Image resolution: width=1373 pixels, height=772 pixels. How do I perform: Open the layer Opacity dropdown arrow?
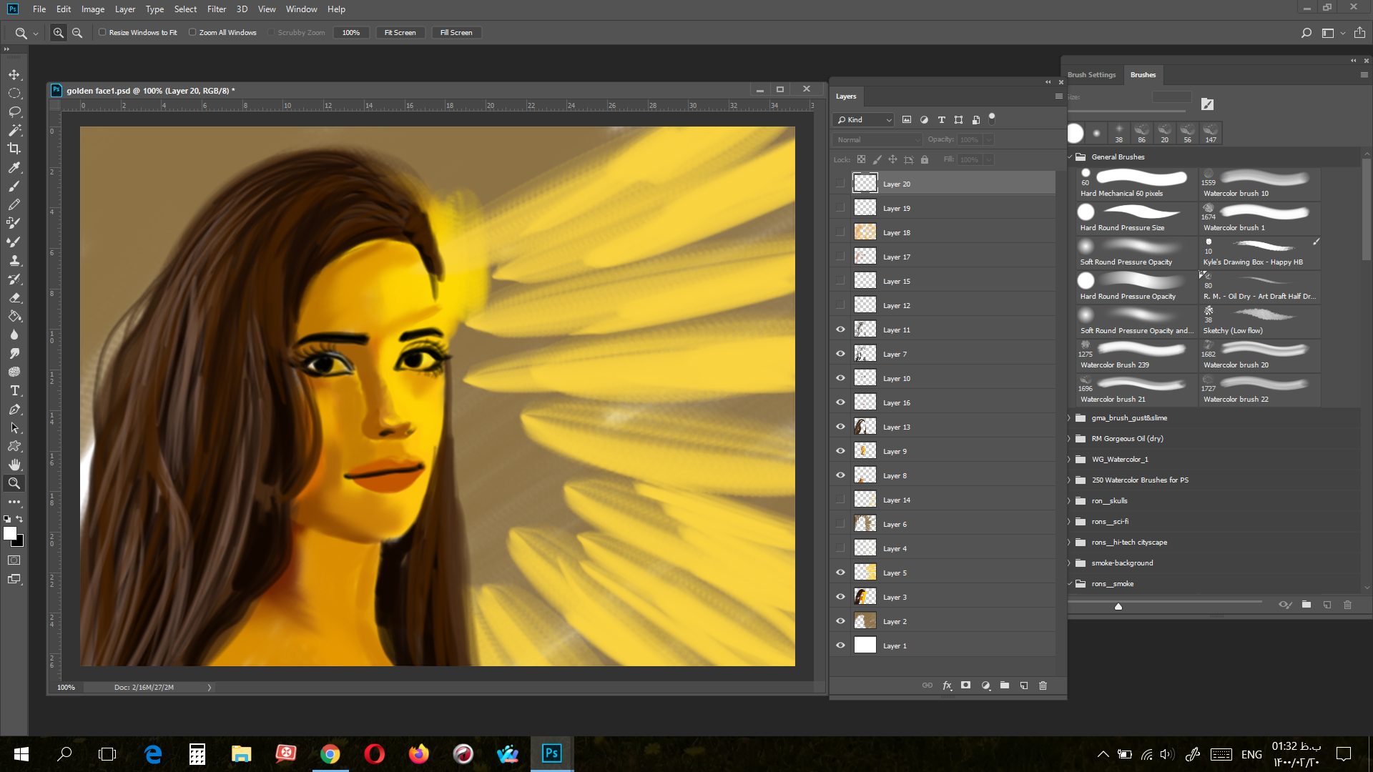click(x=988, y=139)
